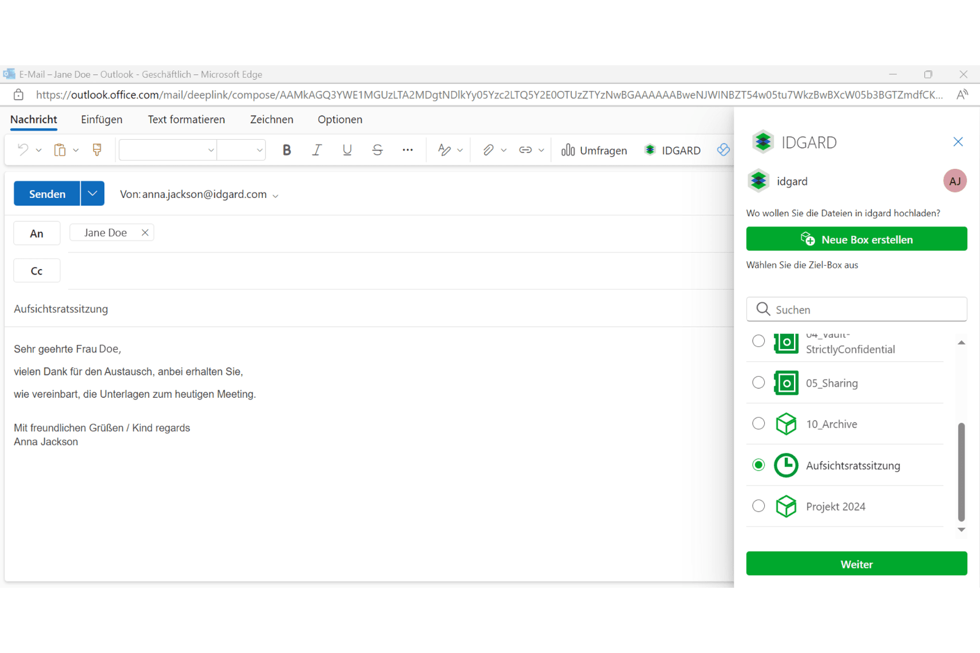Click the Undo icon in the toolbar
980x653 pixels.
(23, 150)
